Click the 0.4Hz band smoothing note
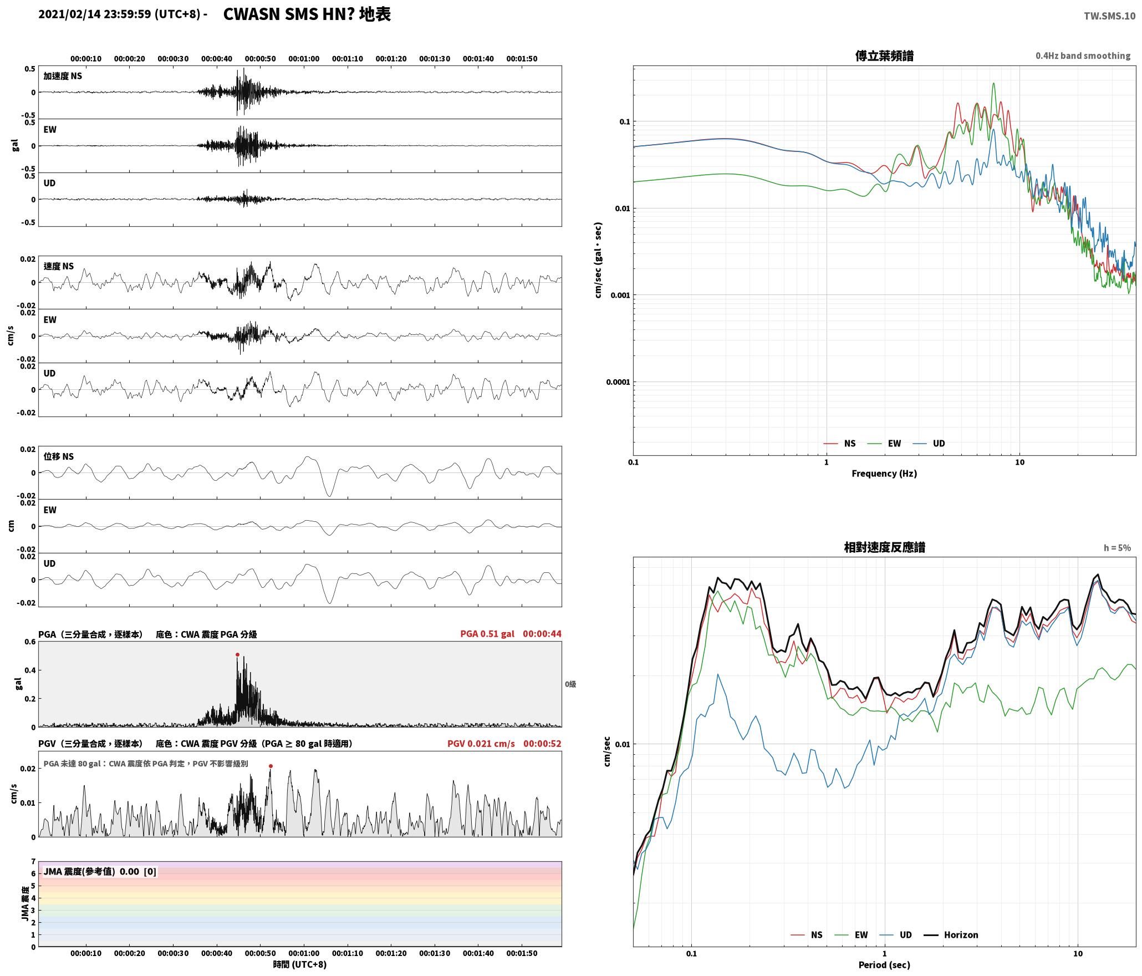 point(1083,56)
